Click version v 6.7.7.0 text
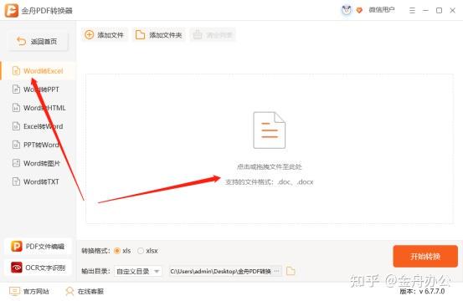The height and width of the screenshot is (301, 463). (x=422, y=291)
